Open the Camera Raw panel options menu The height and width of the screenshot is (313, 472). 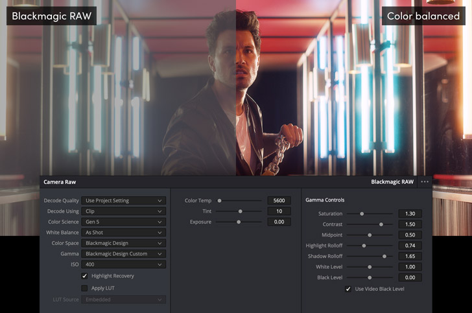coord(425,182)
